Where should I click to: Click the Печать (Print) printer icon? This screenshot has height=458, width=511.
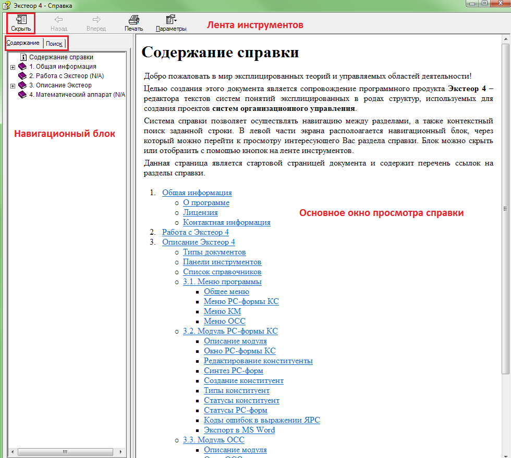point(133,20)
